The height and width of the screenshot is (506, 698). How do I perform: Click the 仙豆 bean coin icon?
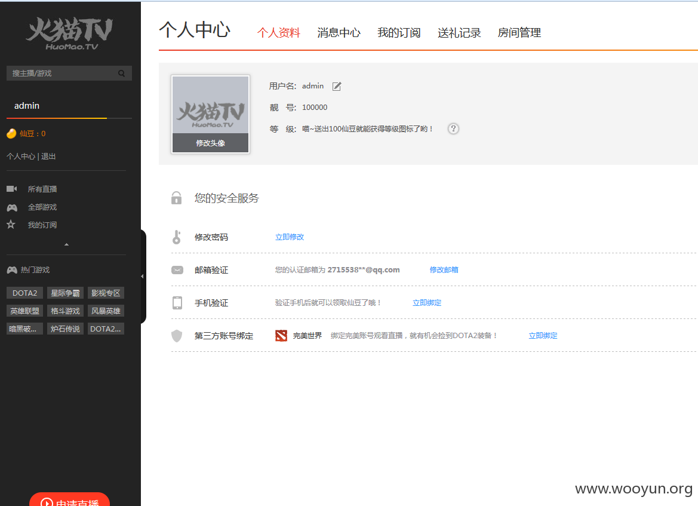tap(11, 134)
